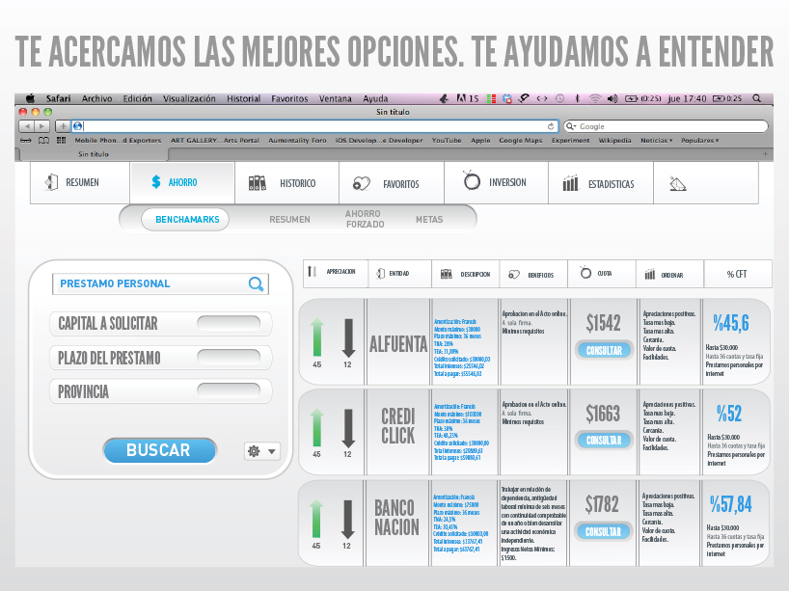Click the Wi-Fi status icon
Viewport: 789px width, 591px height.
click(595, 98)
